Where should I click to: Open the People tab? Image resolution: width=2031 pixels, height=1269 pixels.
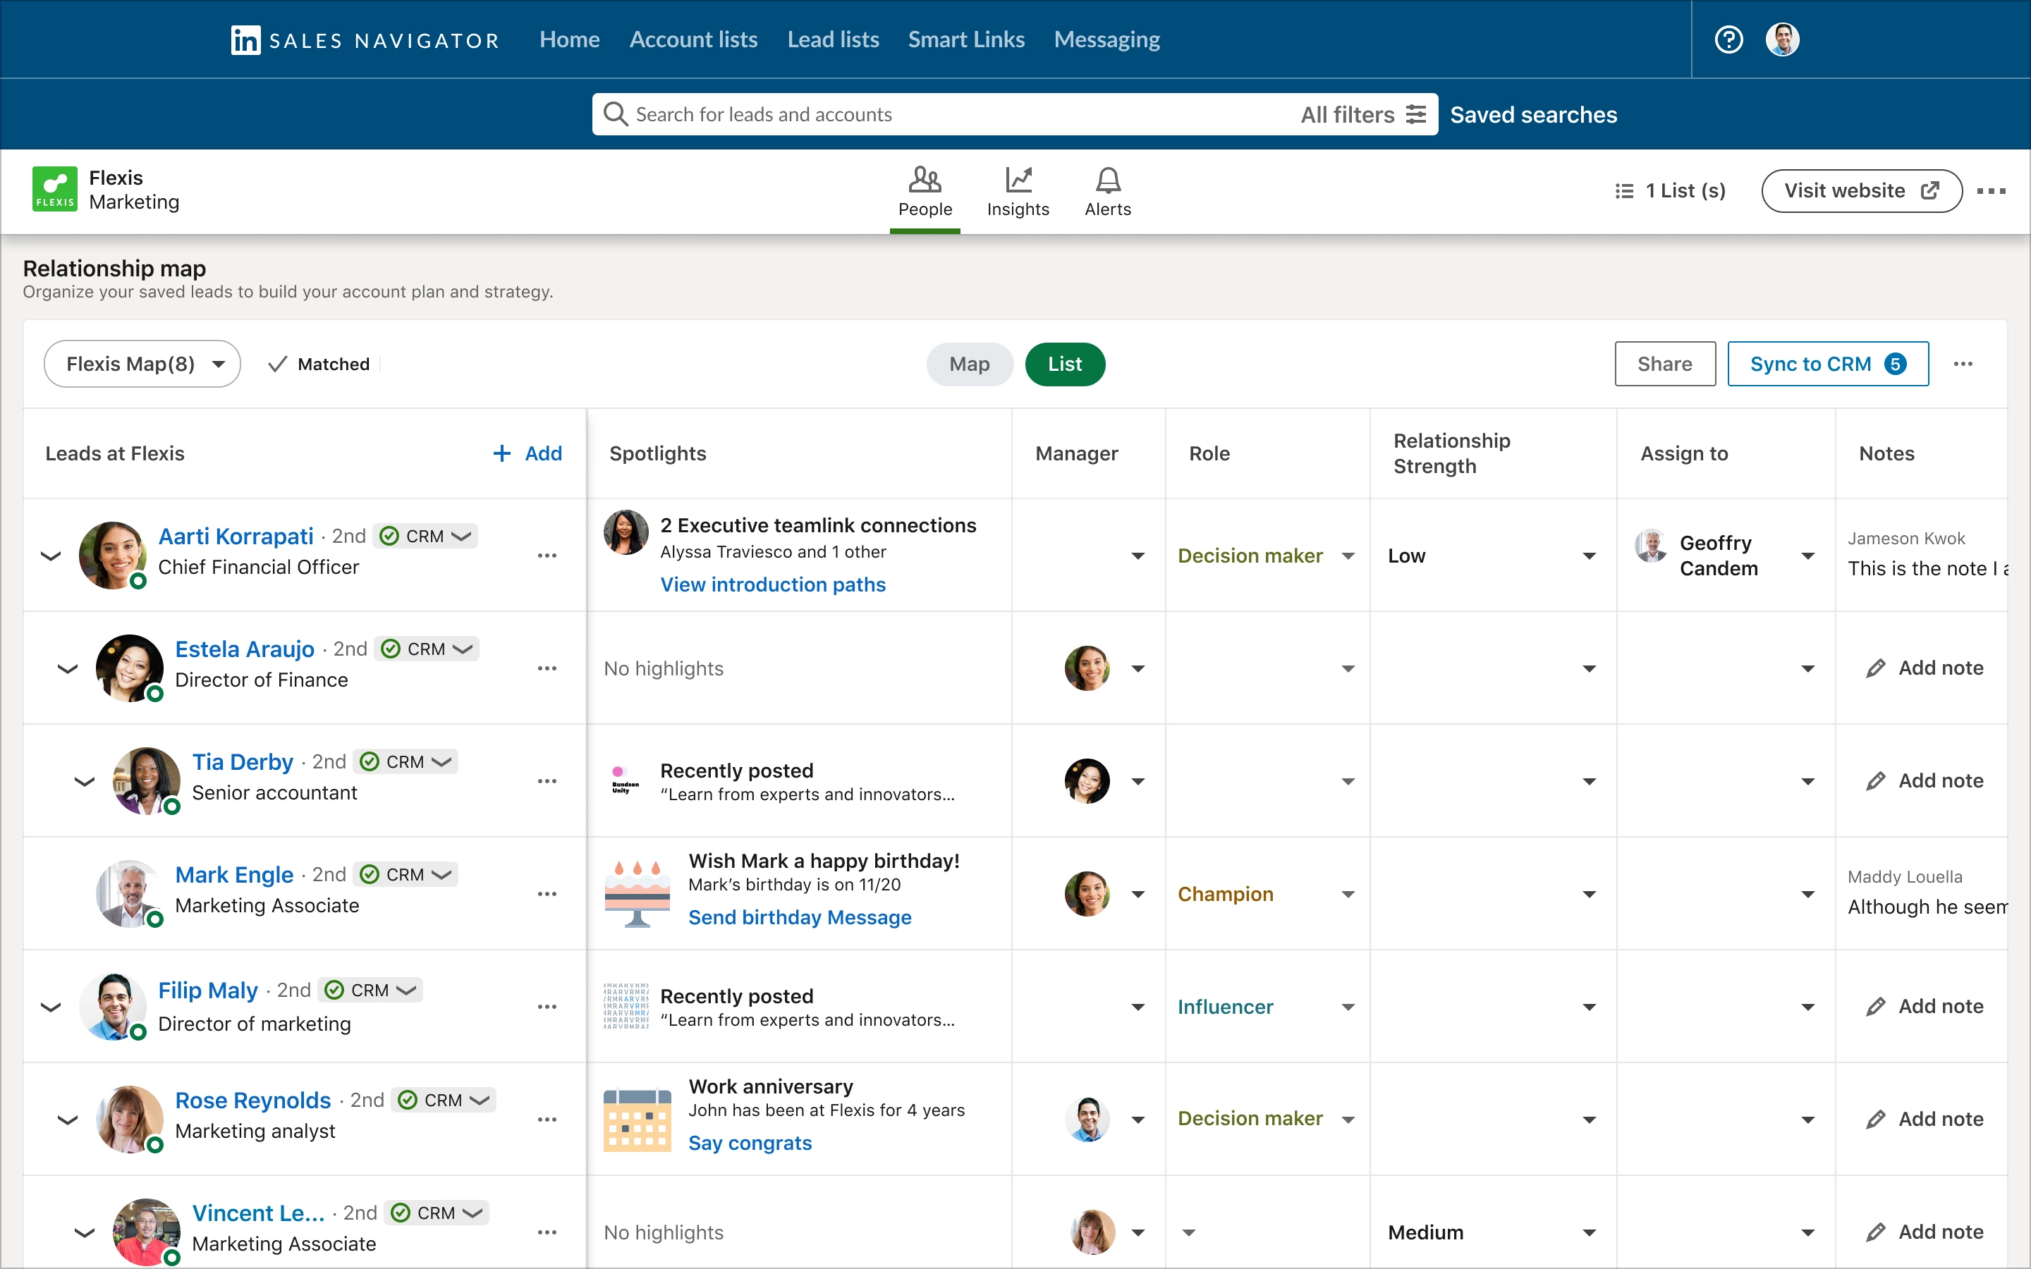tap(925, 191)
